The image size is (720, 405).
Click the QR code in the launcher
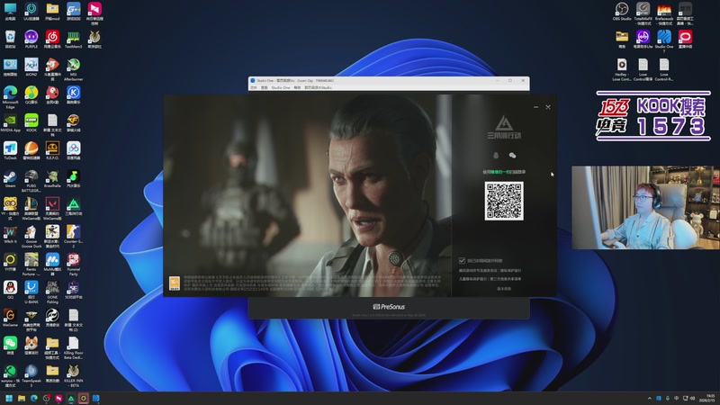point(504,201)
